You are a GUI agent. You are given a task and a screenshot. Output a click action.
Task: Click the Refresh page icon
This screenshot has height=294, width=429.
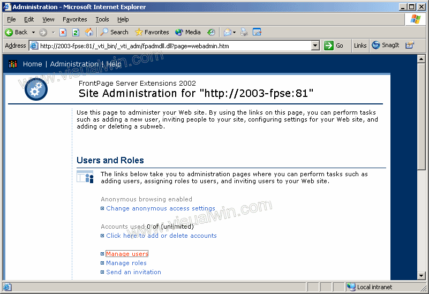tap(76, 32)
